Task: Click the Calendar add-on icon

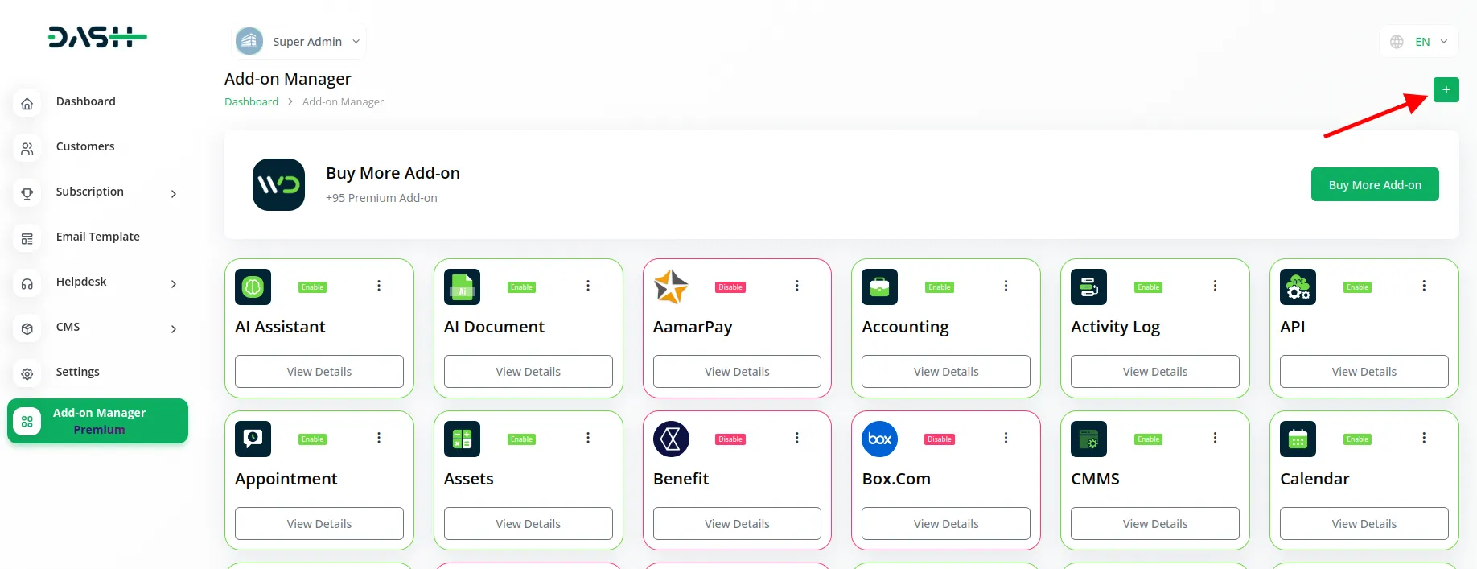Action: coord(1298,439)
